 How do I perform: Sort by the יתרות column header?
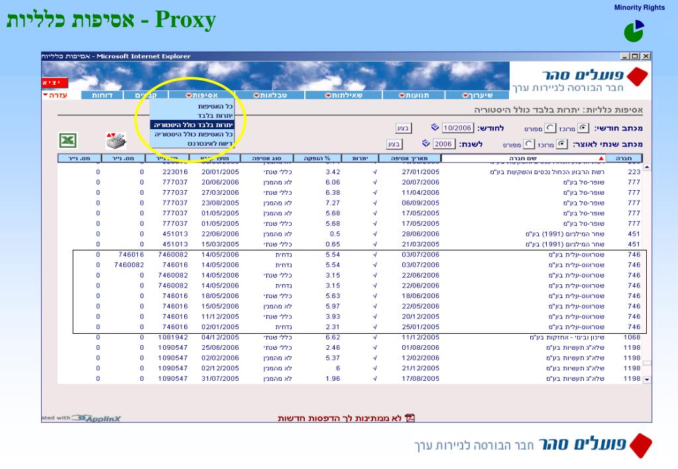click(x=360, y=158)
